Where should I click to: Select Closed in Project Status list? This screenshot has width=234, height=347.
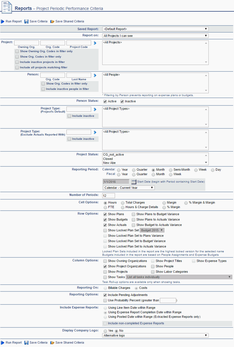coord(108,159)
